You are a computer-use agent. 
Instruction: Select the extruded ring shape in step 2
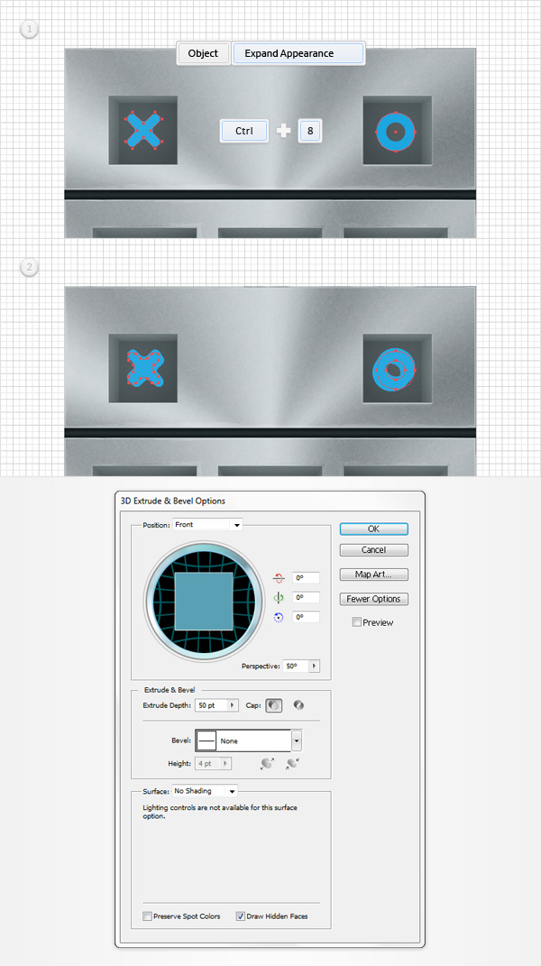(395, 369)
